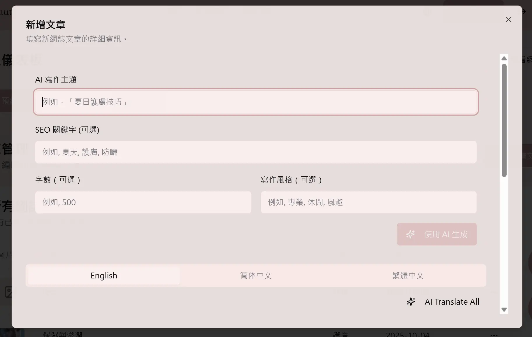The image size is (532, 337).
Task: Click the 寫作風格 input field
Action: coord(368,202)
